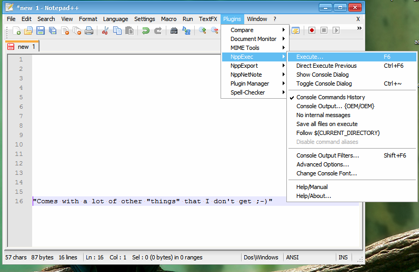Click the Save All toolbar icon
The image size is (419, 272).
point(53,30)
